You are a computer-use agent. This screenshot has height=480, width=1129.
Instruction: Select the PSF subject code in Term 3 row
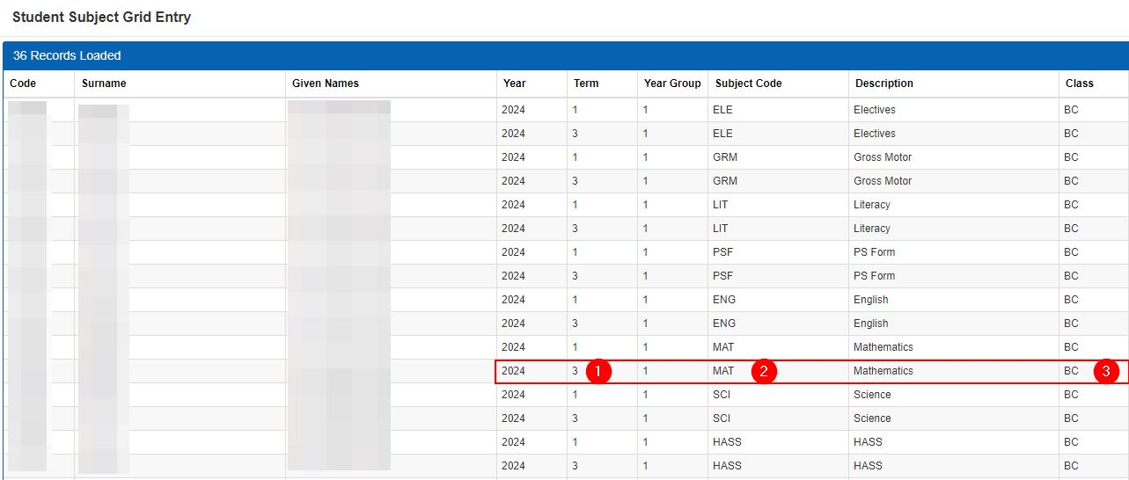pos(722,276)
